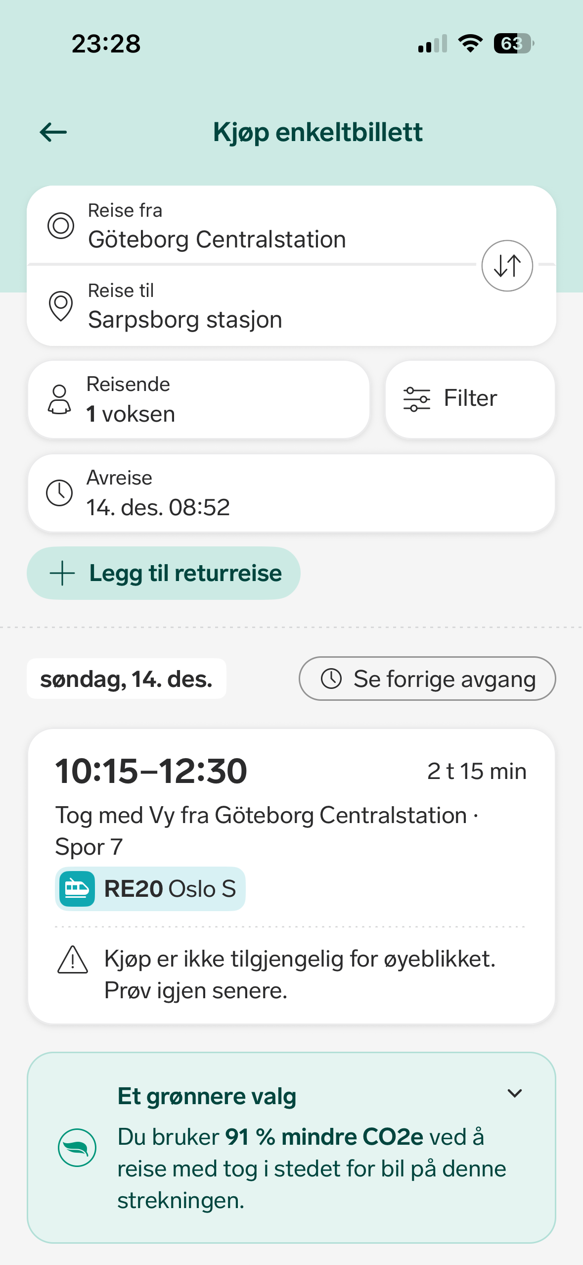Tap the back arrow icon

click(x=53, y=132)
